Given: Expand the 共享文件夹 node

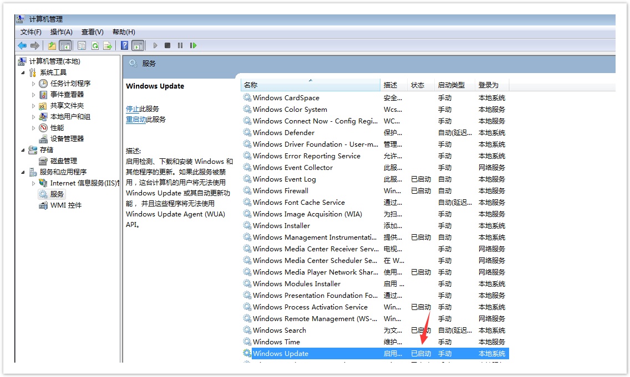Looking at the screenshot, I should pyautogui.click(x=33, y=106).
